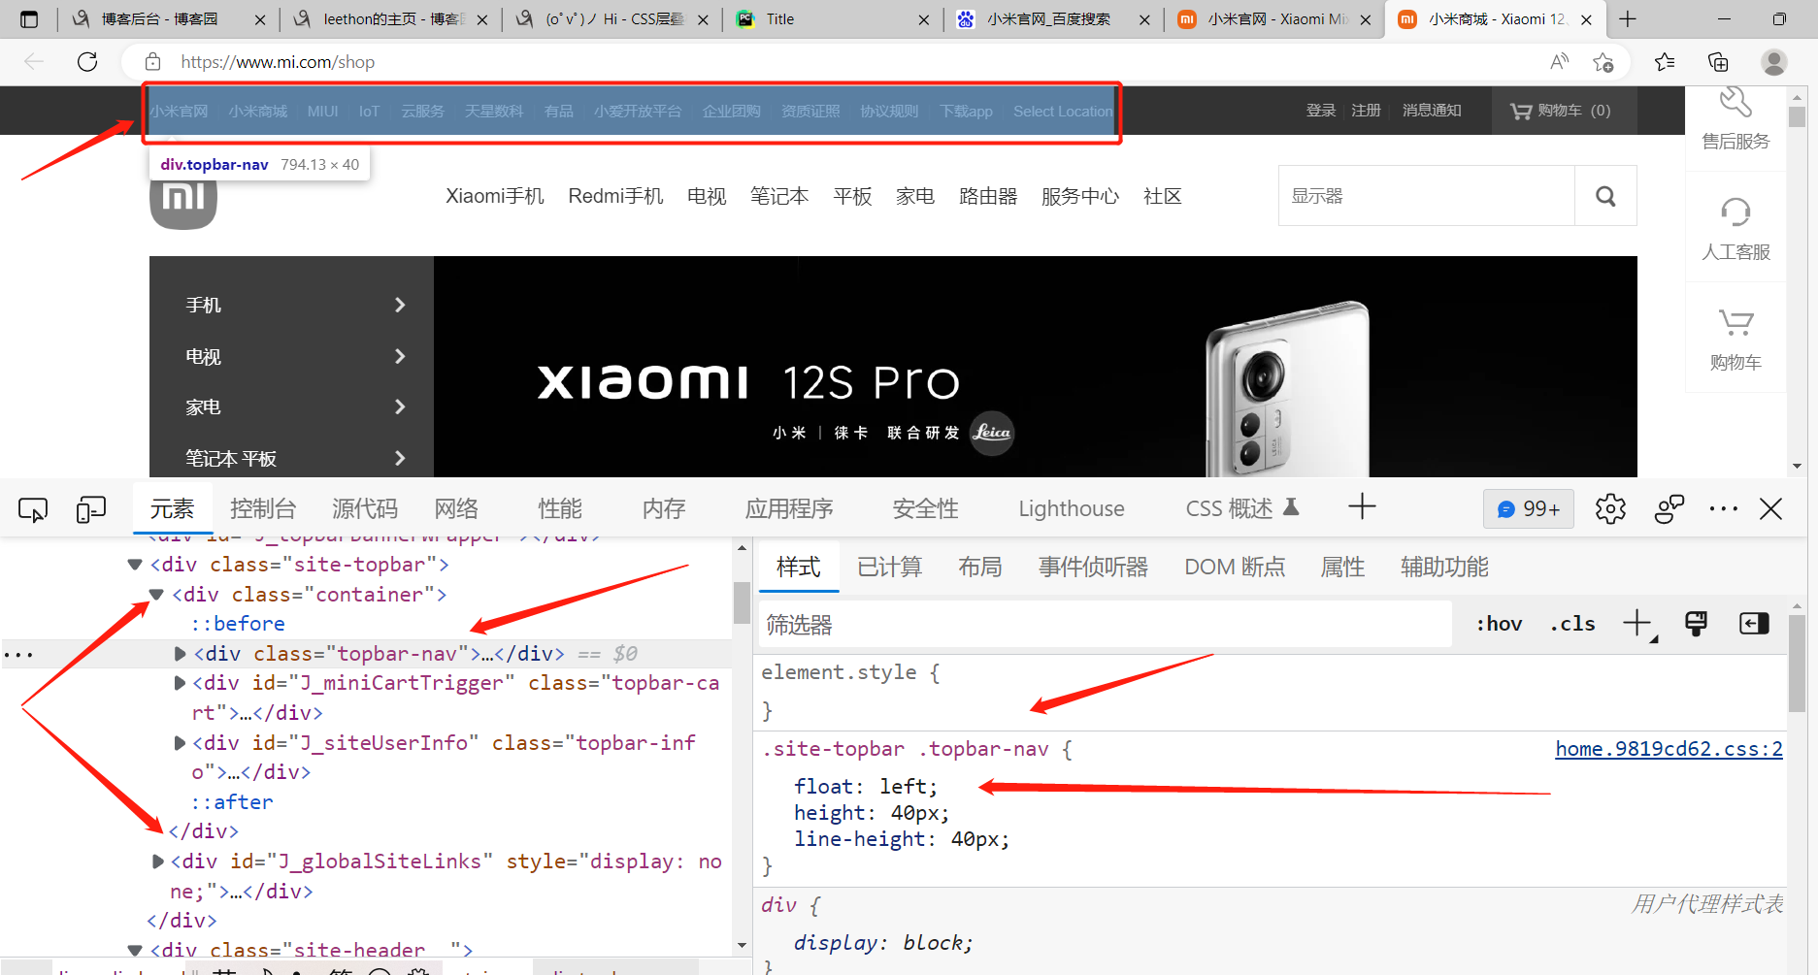Add this page to favorites star icon
This screenshot has height=975, width=1818.
[x=1603, y=62]
